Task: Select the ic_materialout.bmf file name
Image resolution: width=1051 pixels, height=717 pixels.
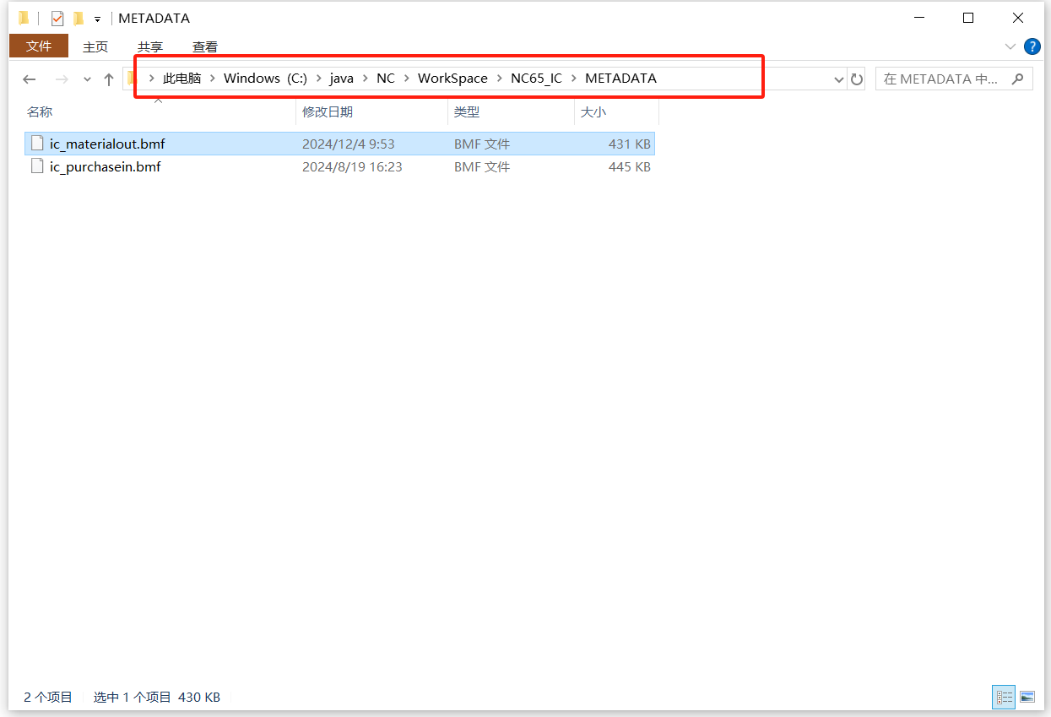Action: tap(107, 144)
